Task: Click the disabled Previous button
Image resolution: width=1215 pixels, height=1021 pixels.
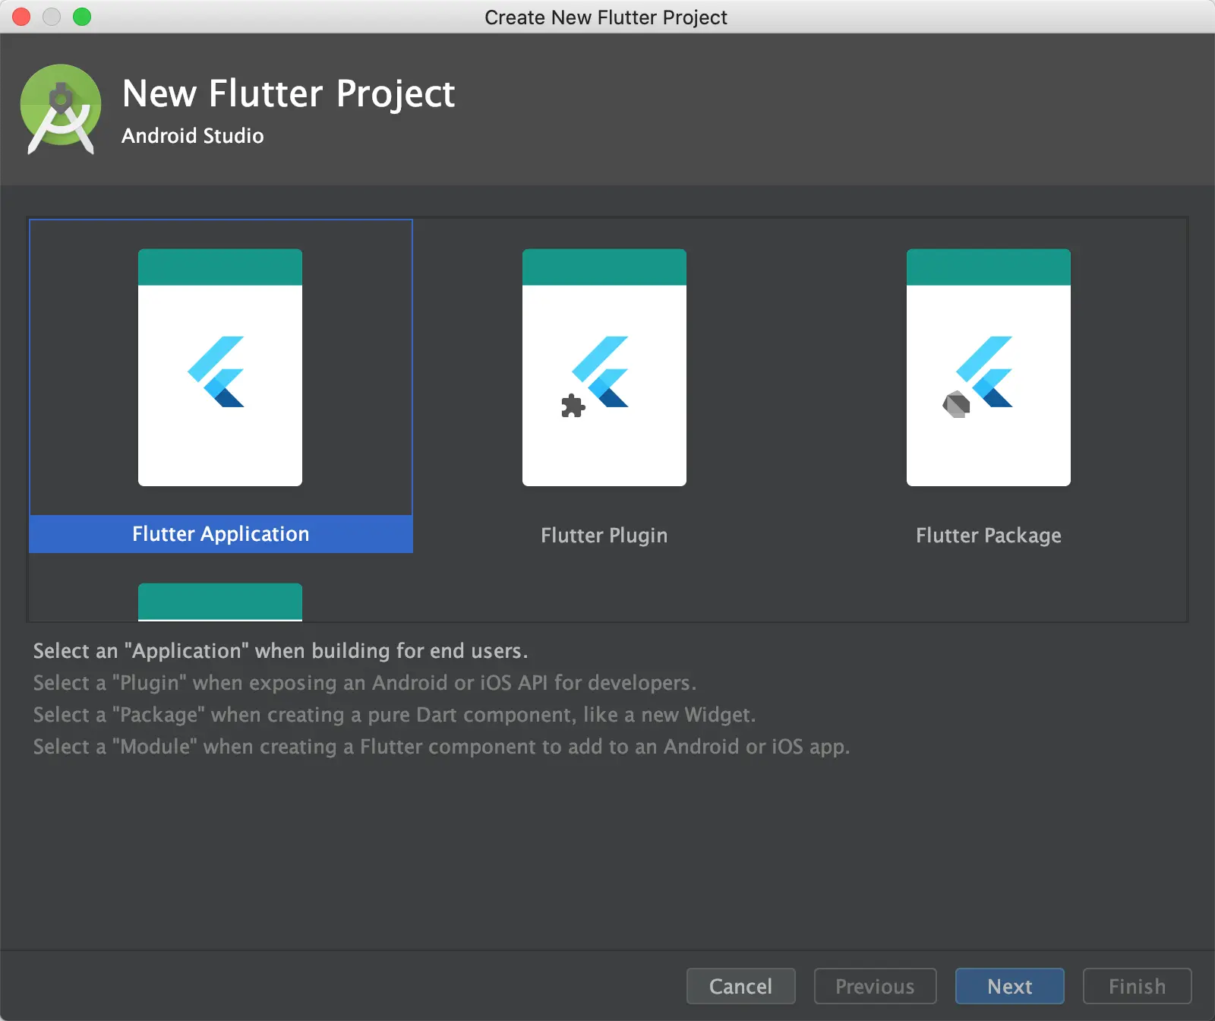Action: pos(876,986)
